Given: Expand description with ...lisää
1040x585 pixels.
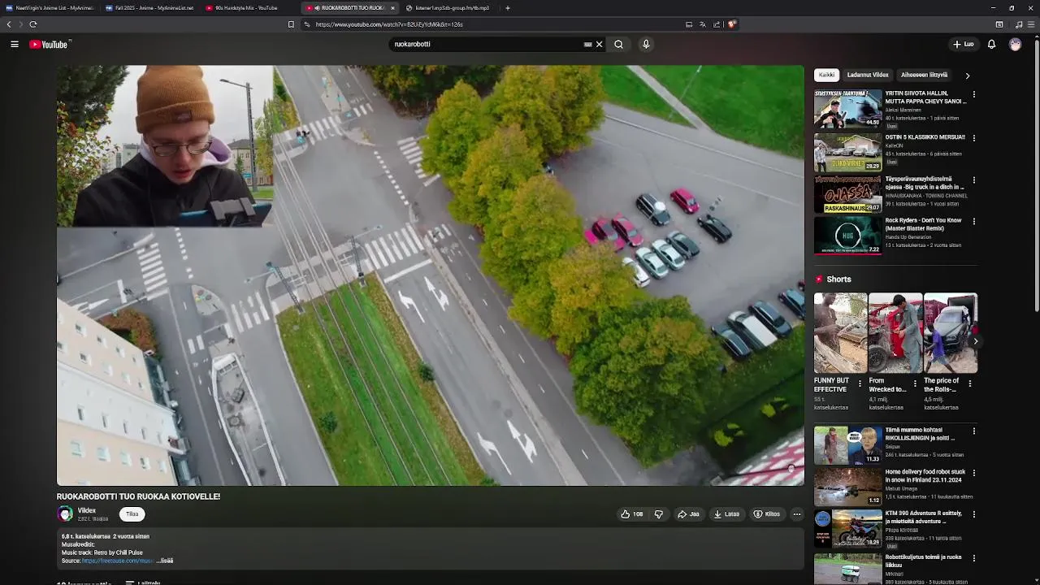Looking at the screenshot, I should [165, 561].
